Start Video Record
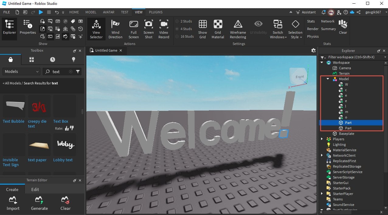Viewport: 388px width, 215px height. click(x=164, y=29)
